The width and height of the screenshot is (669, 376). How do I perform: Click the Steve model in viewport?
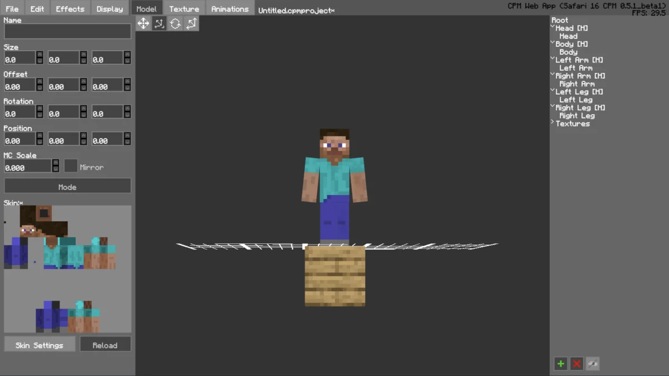tap(334, 187)
